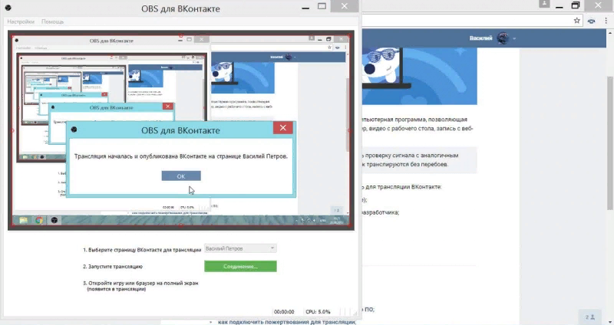Viewport: 614px width, 325px height.
Task: Open the Настройки menu
Action: 21,21
